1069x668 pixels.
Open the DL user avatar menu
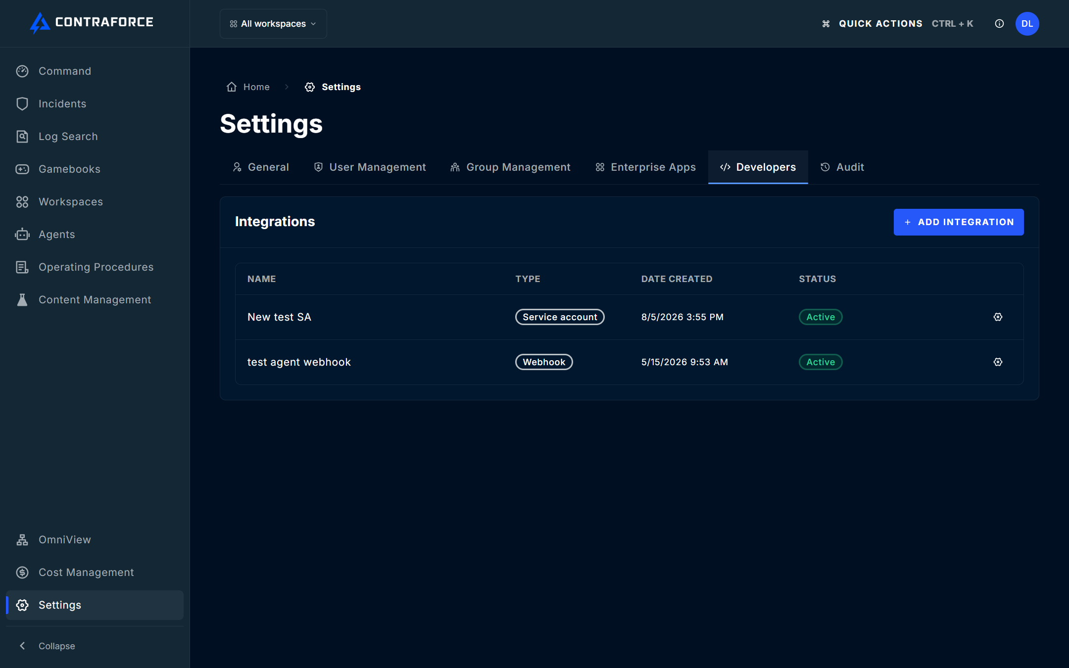1027,24
